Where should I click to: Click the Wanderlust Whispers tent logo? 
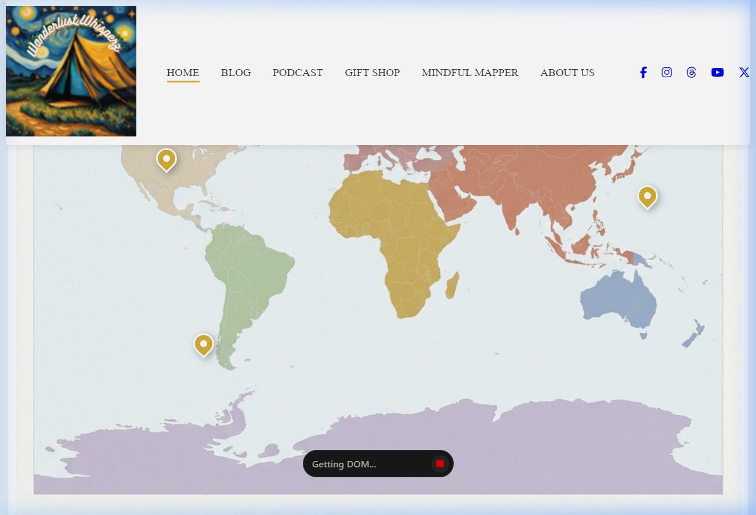(x=71, y=71)
